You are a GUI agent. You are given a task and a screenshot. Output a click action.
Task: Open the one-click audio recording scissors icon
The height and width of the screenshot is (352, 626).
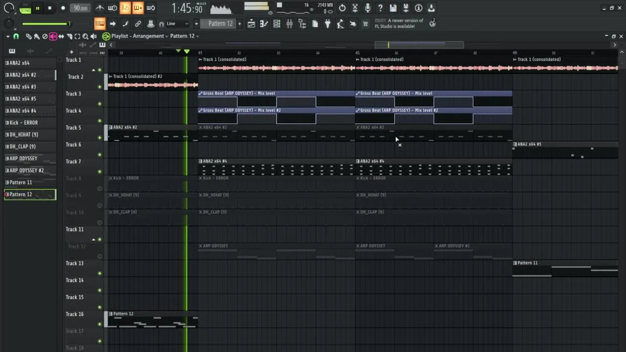(x=355, y=8)
